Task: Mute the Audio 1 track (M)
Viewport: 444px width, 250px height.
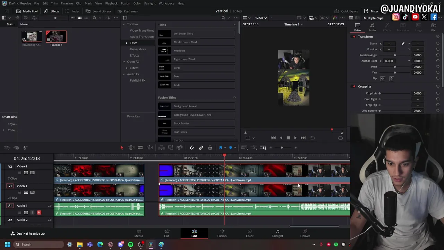Action: (39, 212)
